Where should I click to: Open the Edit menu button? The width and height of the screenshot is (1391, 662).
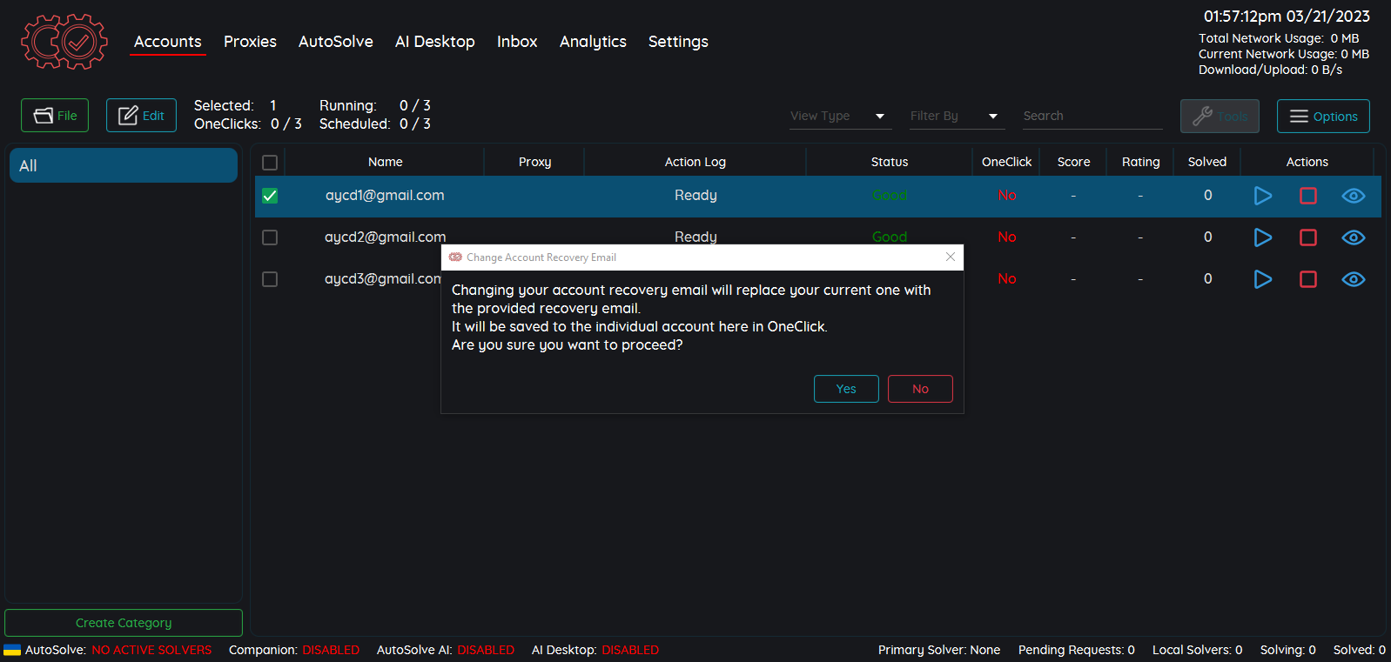(141, 116)
